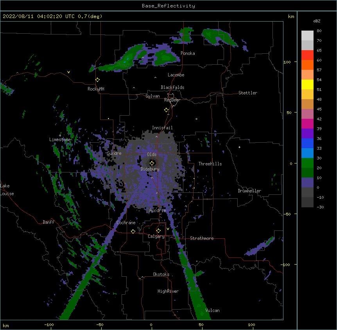Pick the light blue 33 dBZ legend swatch
The image size is (337, 330).
pyautogui.click(x=307, y=153)
